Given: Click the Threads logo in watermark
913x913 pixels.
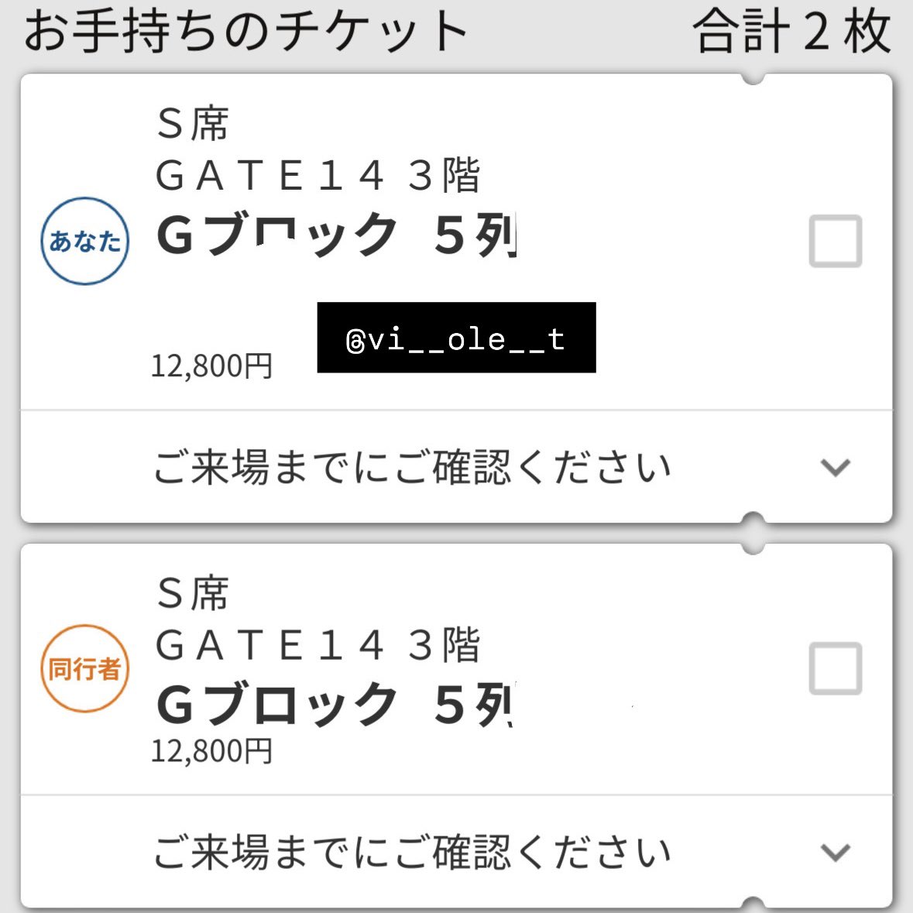Looking at the screenshot, I should [355, 342].
